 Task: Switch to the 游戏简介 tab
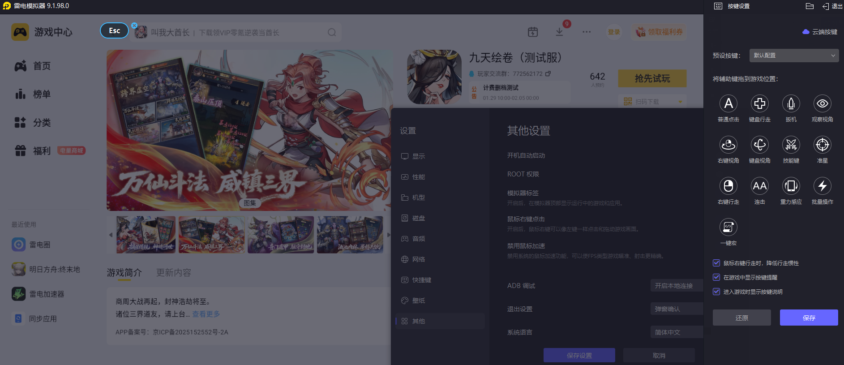[x=124, y=273]
